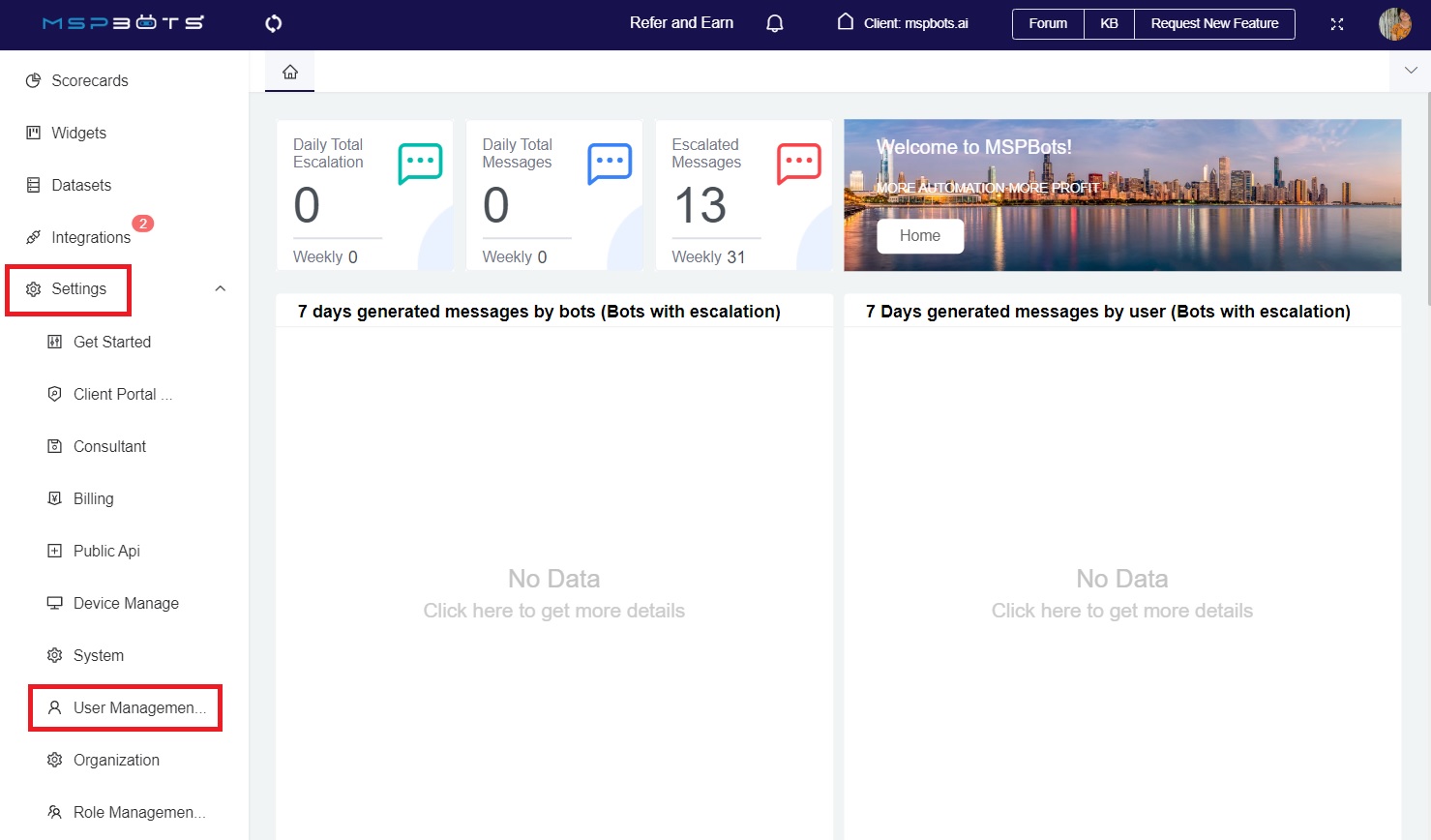Click the notification bell icon
Viewport: 1431px width, 840px height.
pos(774,23)
